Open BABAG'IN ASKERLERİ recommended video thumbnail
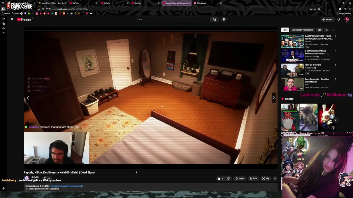This screenshot has height=198, width=353. click(292, 41)
